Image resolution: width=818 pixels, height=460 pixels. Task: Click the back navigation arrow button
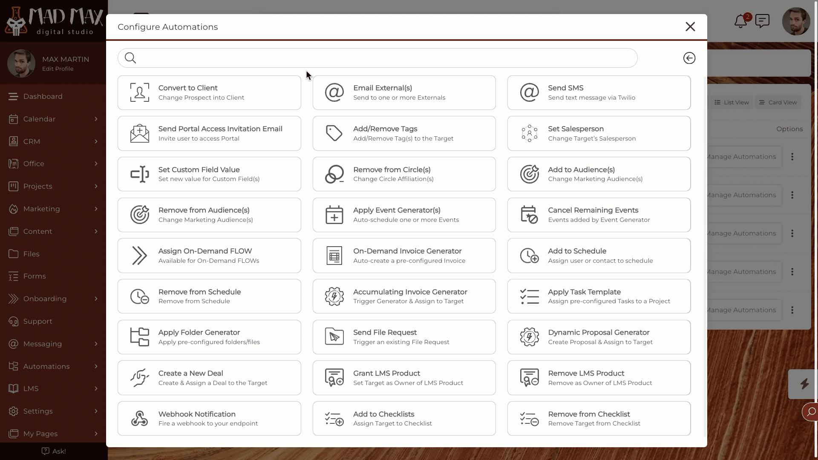689,58
